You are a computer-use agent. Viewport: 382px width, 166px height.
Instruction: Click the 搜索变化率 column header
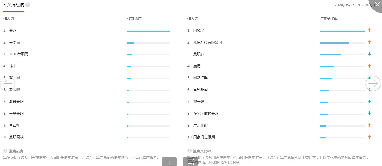coord(328,18)
